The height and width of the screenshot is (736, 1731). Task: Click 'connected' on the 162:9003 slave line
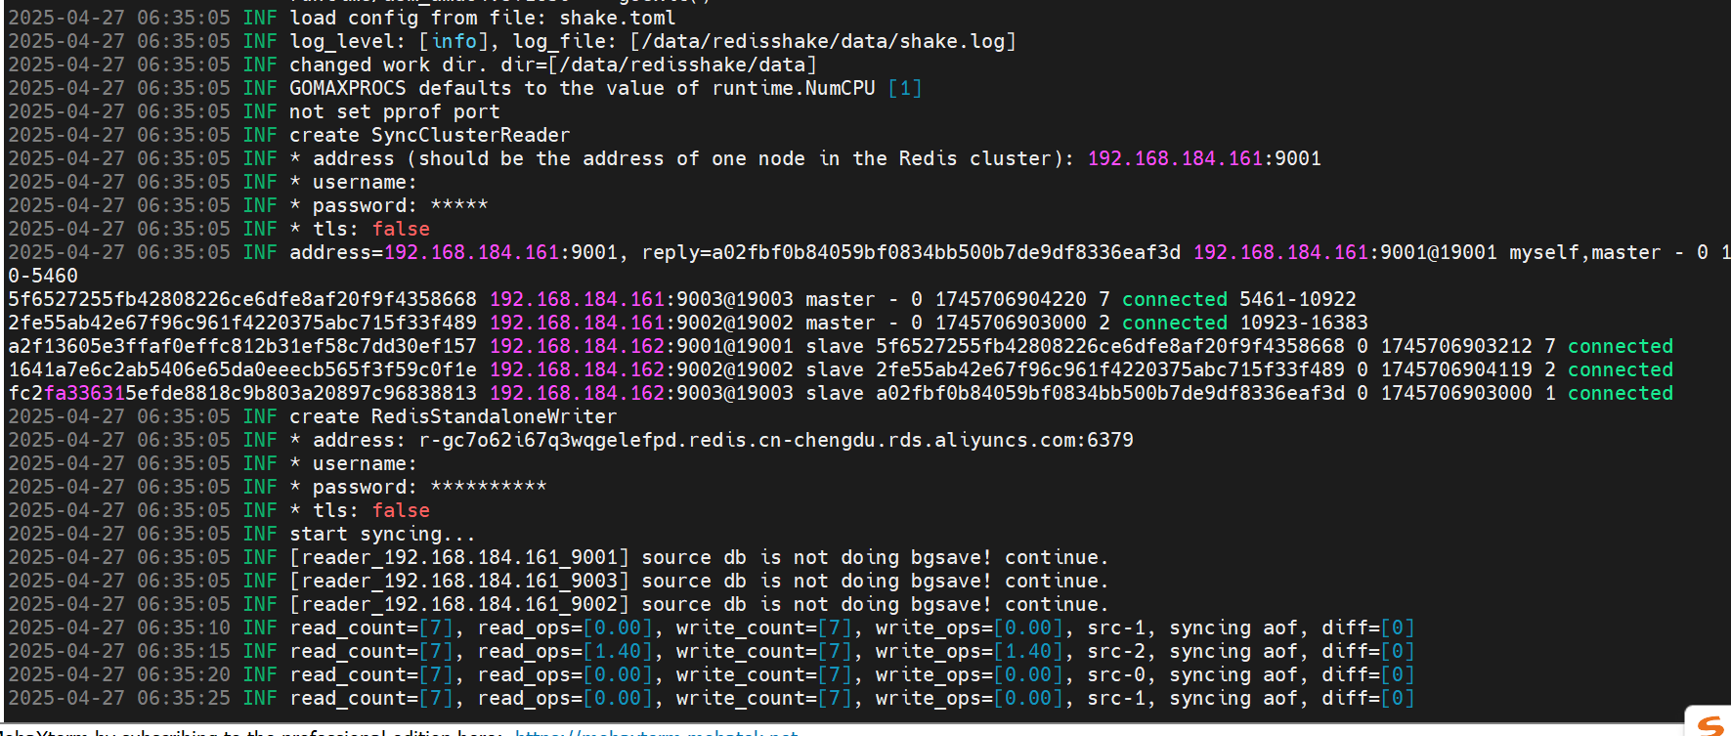tap(1621, 393)
